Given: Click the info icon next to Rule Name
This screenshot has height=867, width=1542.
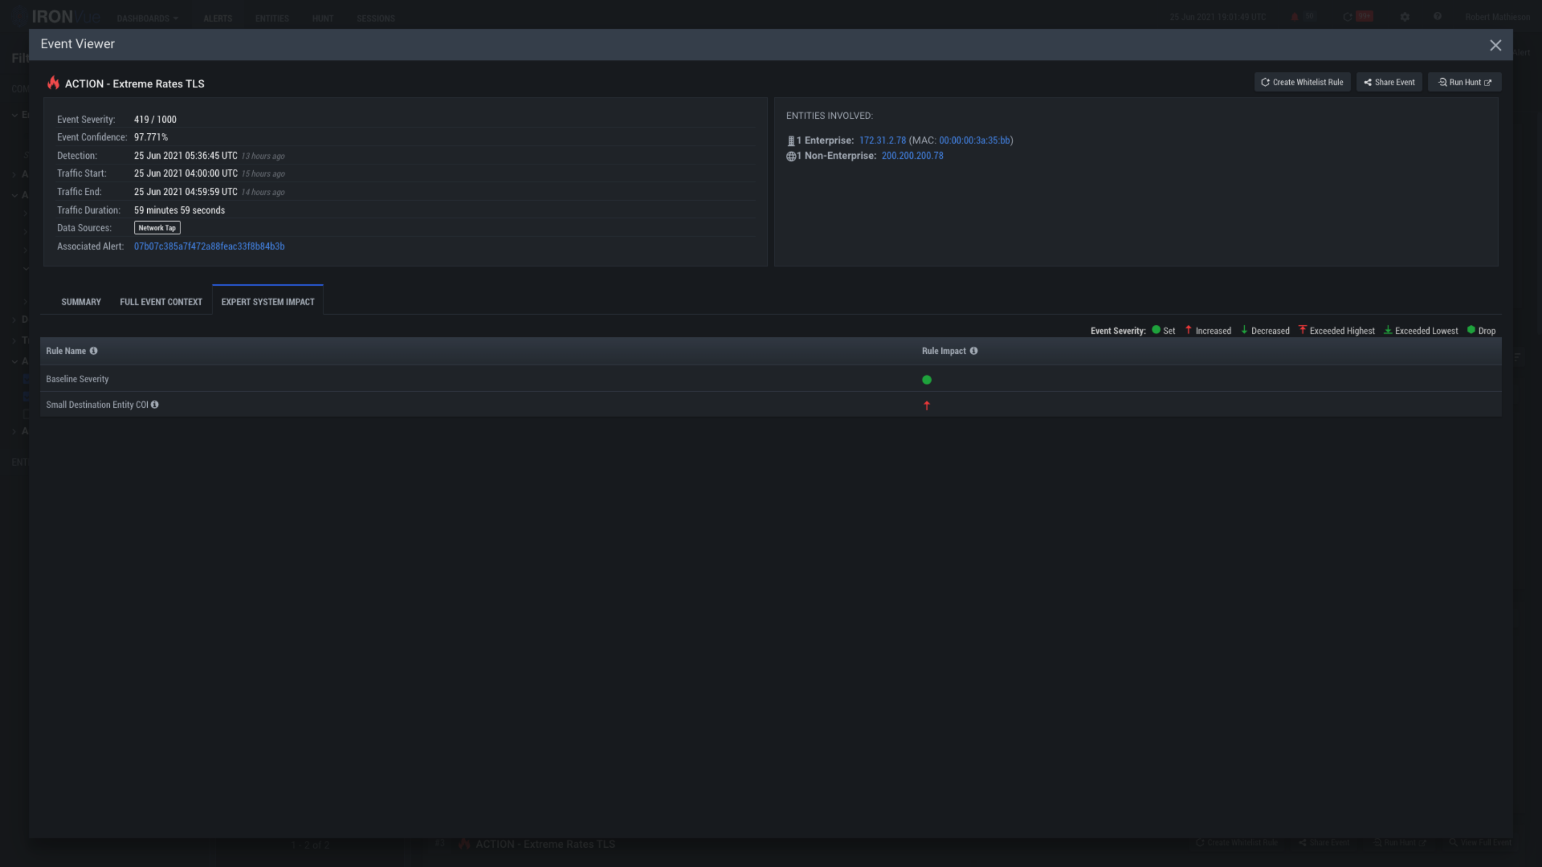Looking at the screenshot, I should (93, 351).
